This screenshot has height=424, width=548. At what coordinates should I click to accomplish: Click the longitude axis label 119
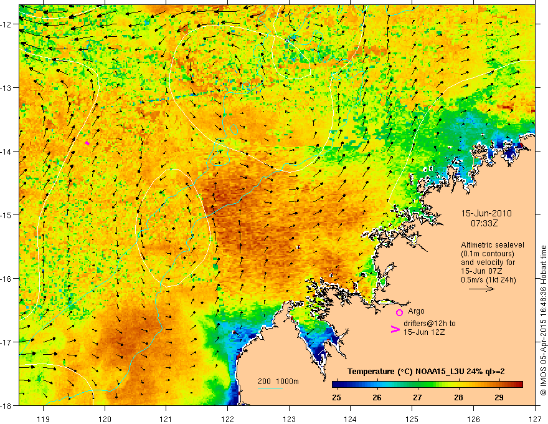tap(43, 419)
